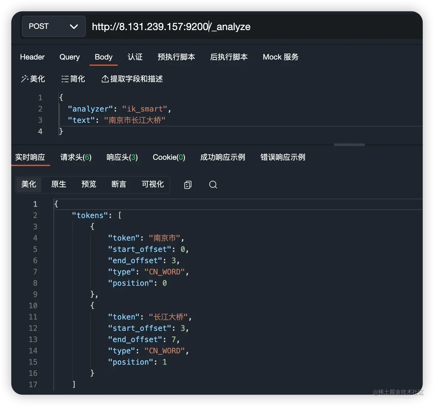This screenshot has width=434, height=406.
Task: Click the URL input field
Action: point(219,27)
